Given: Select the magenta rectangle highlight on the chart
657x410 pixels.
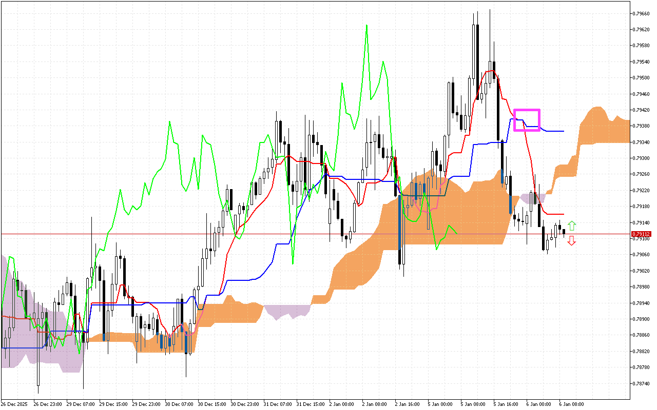Looking at the screenshot, I should [x=527, y=120].
